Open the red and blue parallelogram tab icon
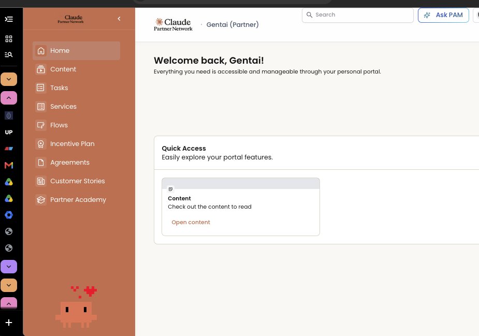Screen dimensions: 479x336 pos(9,149)
